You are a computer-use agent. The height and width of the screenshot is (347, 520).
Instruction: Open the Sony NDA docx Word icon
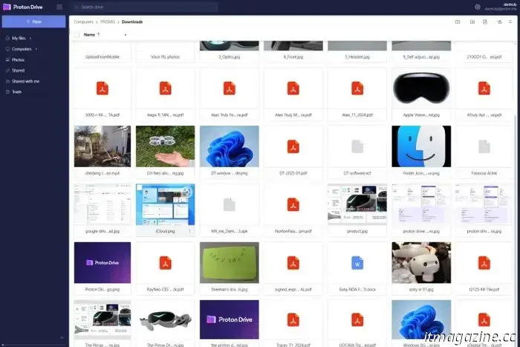pyautogui.click(x=357, y=263)
